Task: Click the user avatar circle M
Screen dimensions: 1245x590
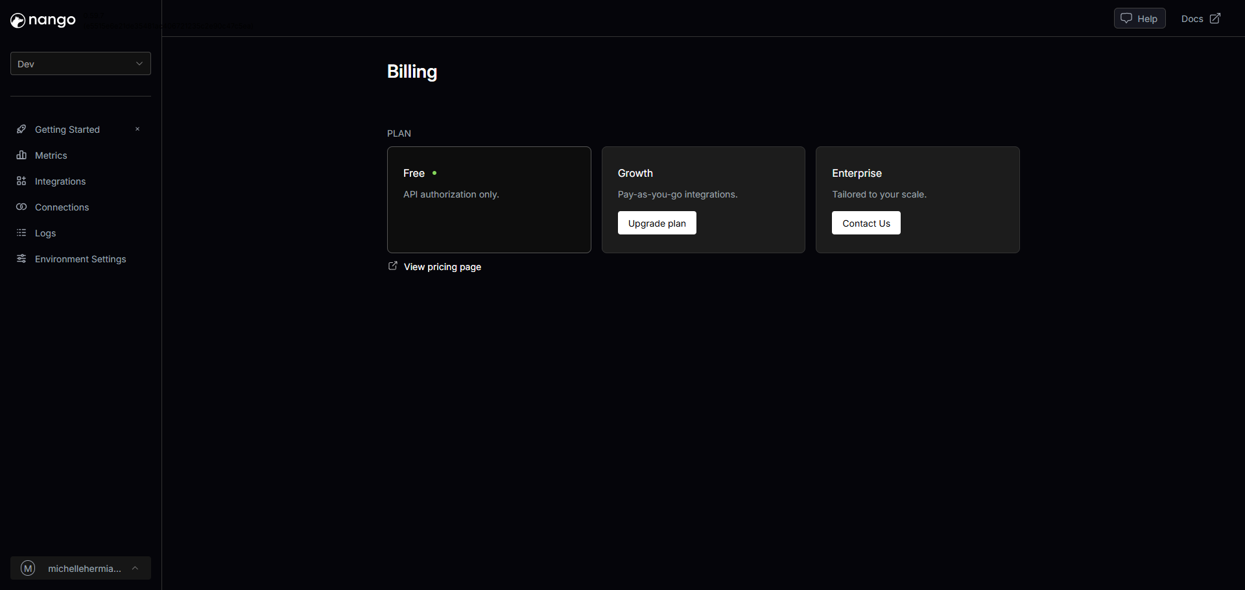Action: (28, 569)
